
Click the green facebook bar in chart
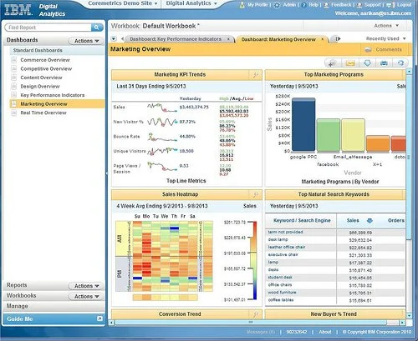(x=328, y=135)
